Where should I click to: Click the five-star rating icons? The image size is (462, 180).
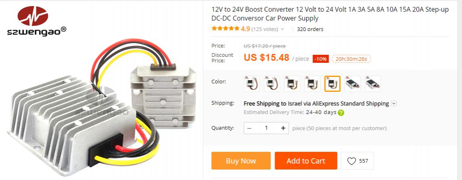pyautogui.click(x=225, y=29)
